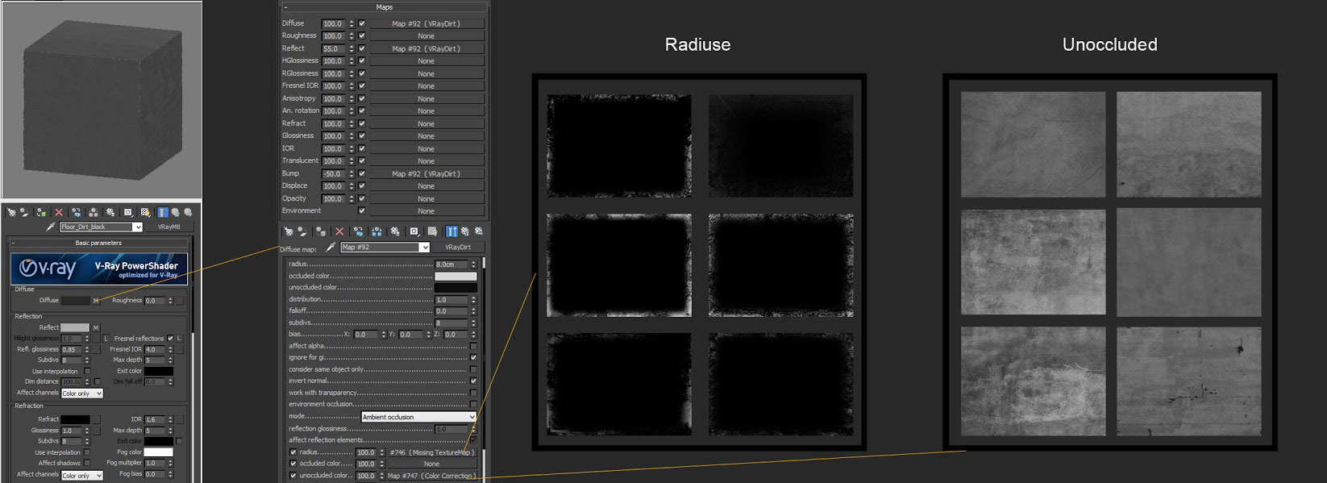Screen dimensions: 1327x483
Task: Click eyedropper pick icon beside Floor_Dirt_black name
Action: (51, 227)
